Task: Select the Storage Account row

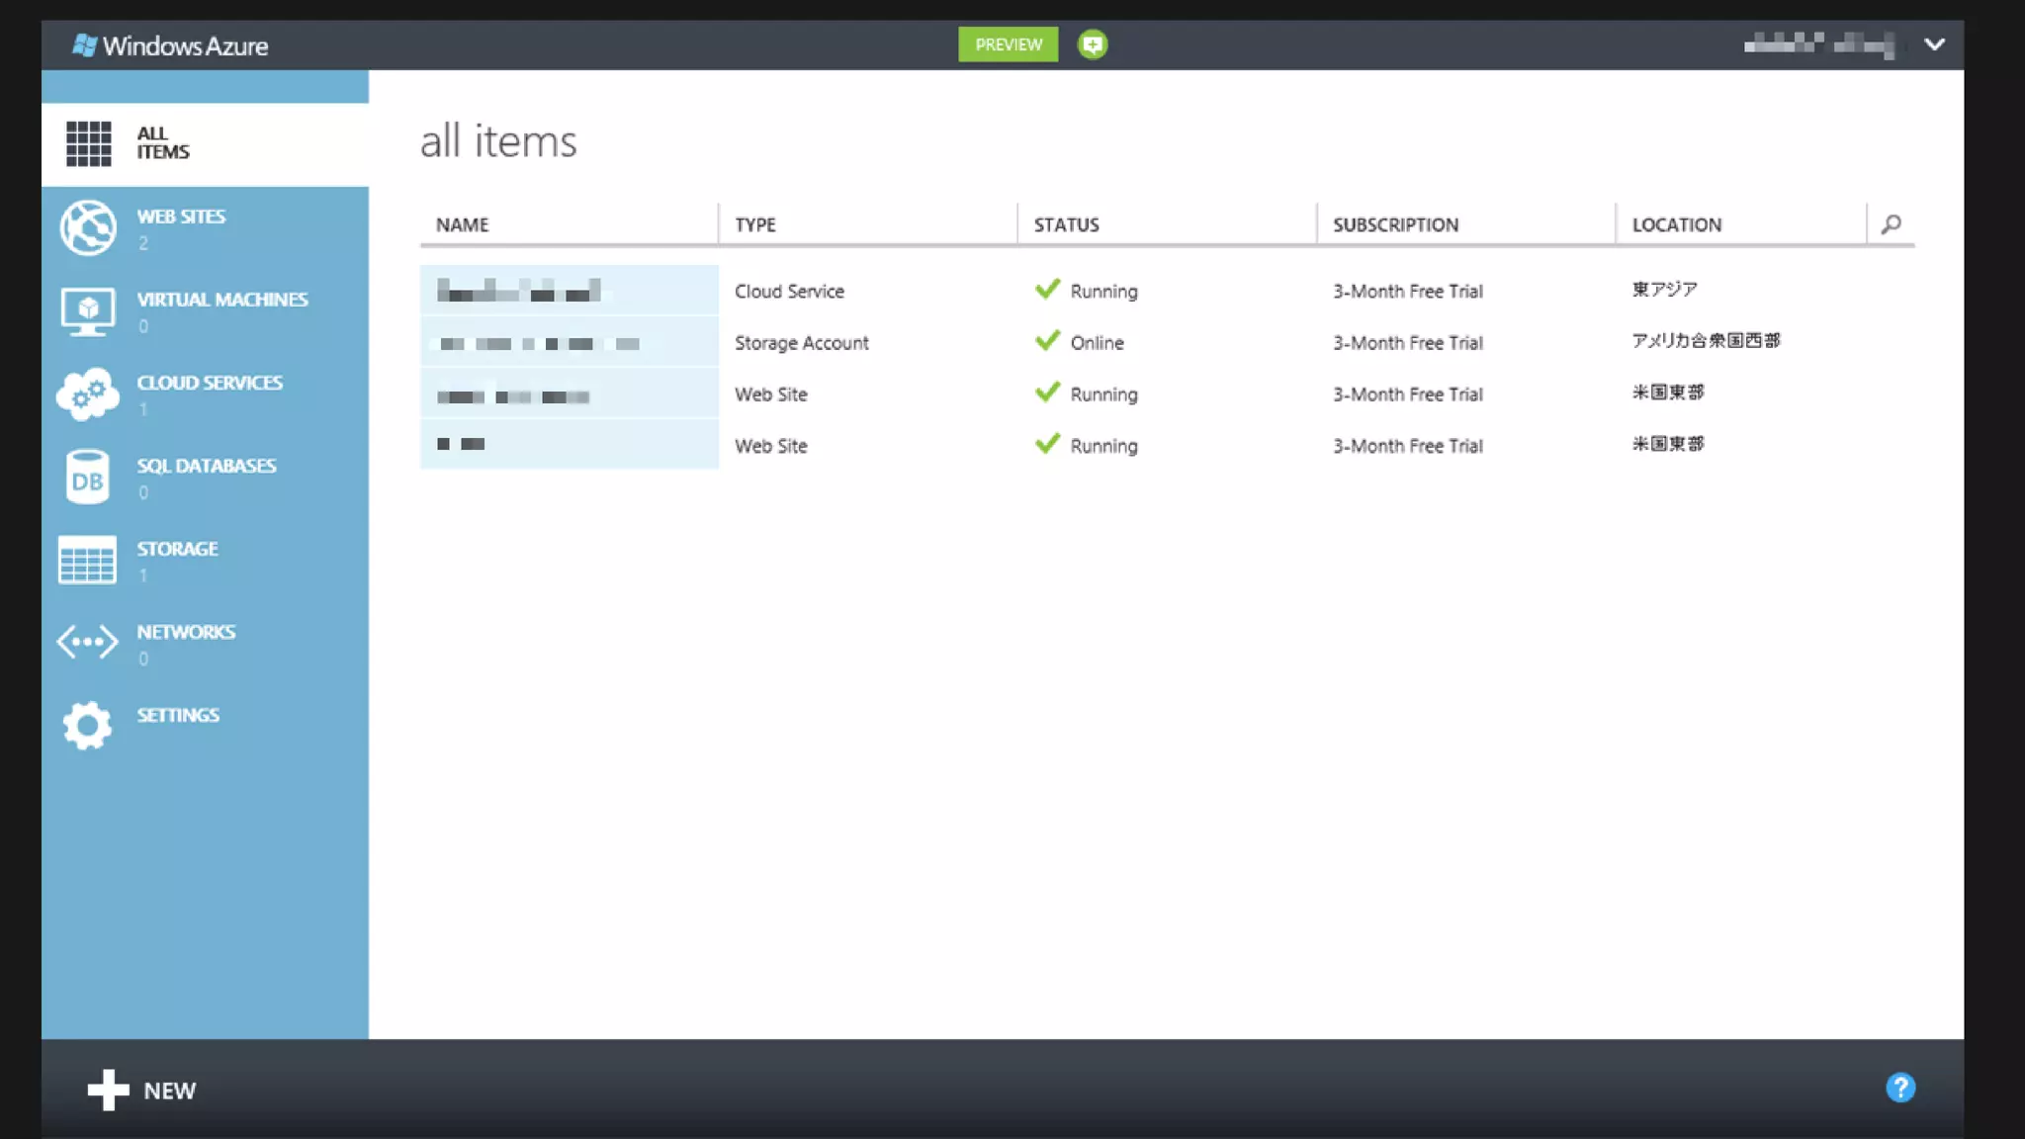Action: coord(801,343)
